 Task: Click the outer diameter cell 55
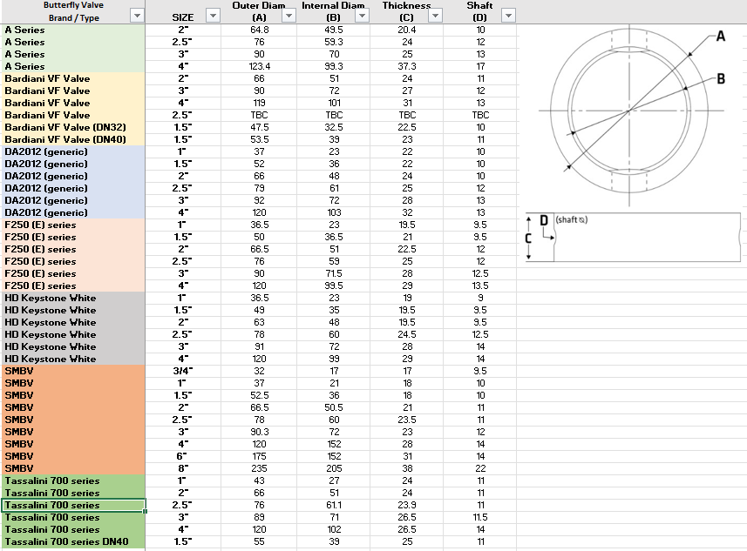259,541
